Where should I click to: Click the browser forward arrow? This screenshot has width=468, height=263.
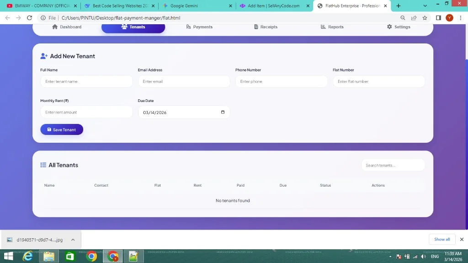pos(18,18)
